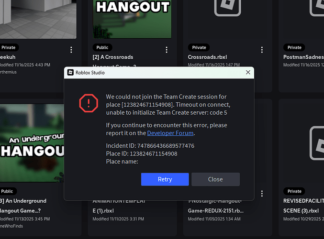Click 'Modified 11/13/2025 3:45 PM' text
Screen dimensions: 324x239
tap(25, 219)
